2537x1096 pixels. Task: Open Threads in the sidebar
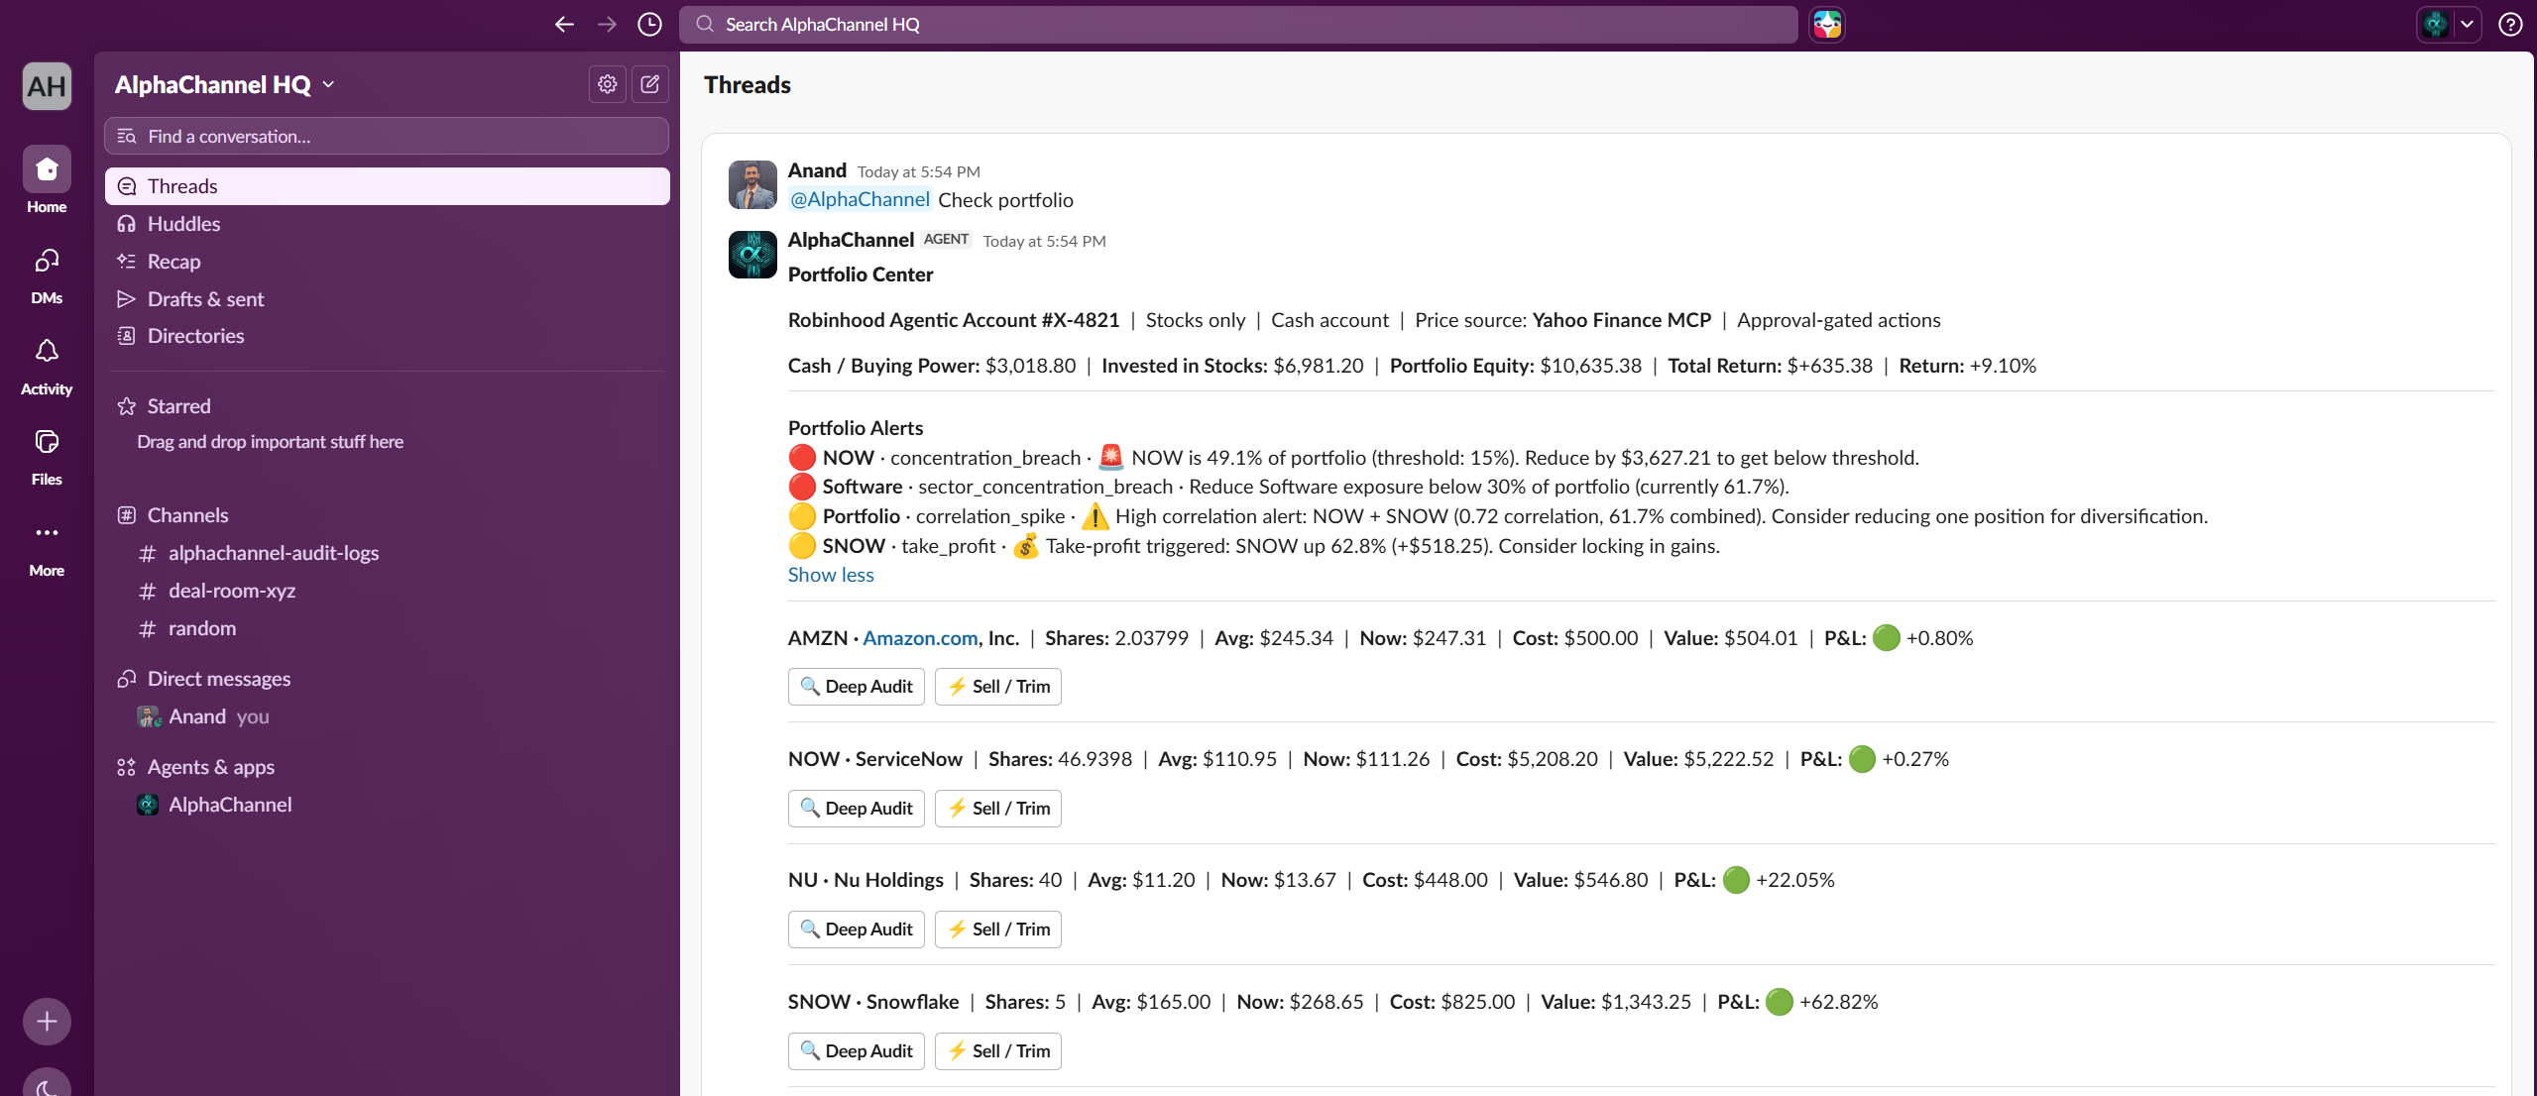(x=387, y=186)
